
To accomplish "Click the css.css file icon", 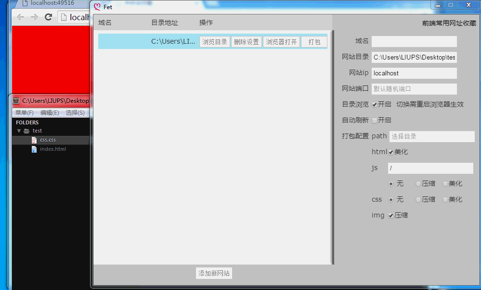I will pos(34,140).
